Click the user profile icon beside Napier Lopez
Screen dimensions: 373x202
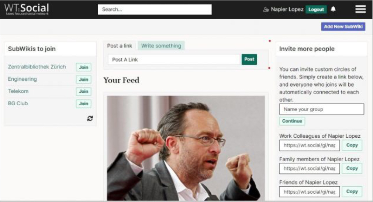pyautogui.click(x=266, y=9)
